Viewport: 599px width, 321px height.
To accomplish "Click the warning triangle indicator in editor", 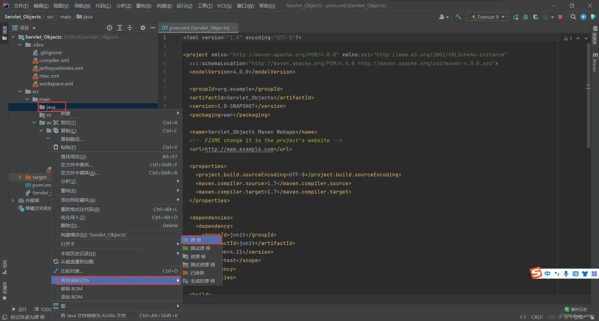I will [568, 38].
